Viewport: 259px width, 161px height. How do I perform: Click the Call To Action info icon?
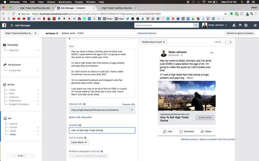[x=85, y=138]
